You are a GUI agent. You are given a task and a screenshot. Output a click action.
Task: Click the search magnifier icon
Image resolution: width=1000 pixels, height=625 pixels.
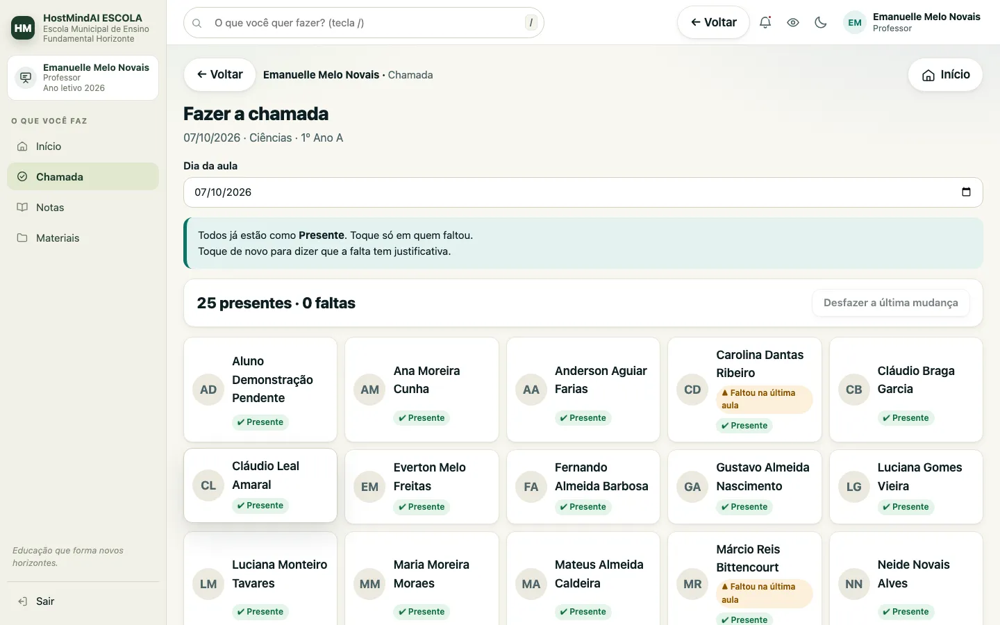click(197, 23)
